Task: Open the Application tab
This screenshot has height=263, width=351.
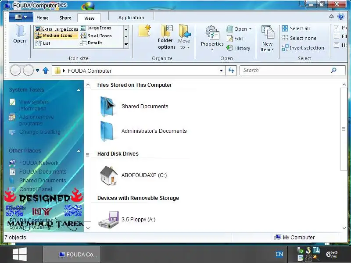Action: pyautogui.click(x=131, y=18)
